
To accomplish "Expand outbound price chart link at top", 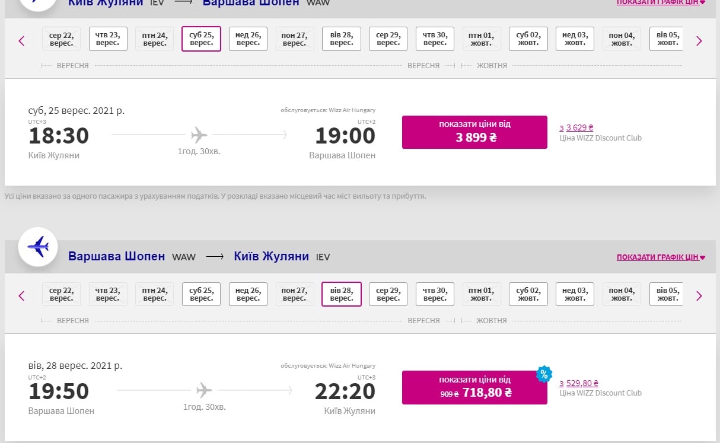I will pyautogui.click(x=661, y=2).
